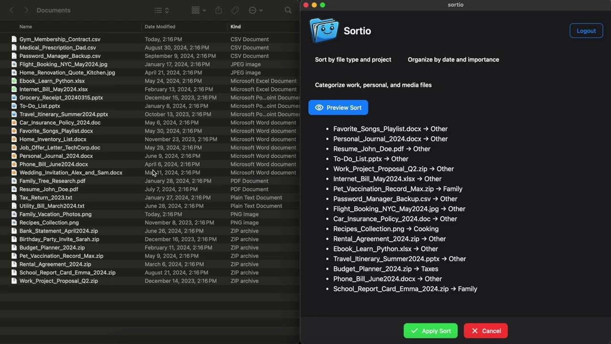Click Favorite_Songs_Playlist.docx → Other preview entry
Viewport: 611px width, 344px height.
pyautogui.click(x=390, y=129)
